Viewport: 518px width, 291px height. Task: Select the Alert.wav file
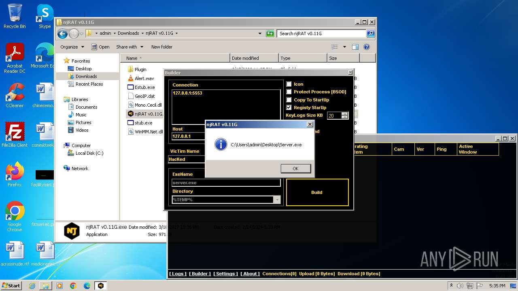pyautogui.click(x=140, y=78)
